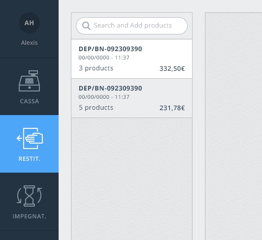The width and height of the screenshot is (262, 240).
Task: Switch to the RESTIT. menu label
Action: click(30, 159)
